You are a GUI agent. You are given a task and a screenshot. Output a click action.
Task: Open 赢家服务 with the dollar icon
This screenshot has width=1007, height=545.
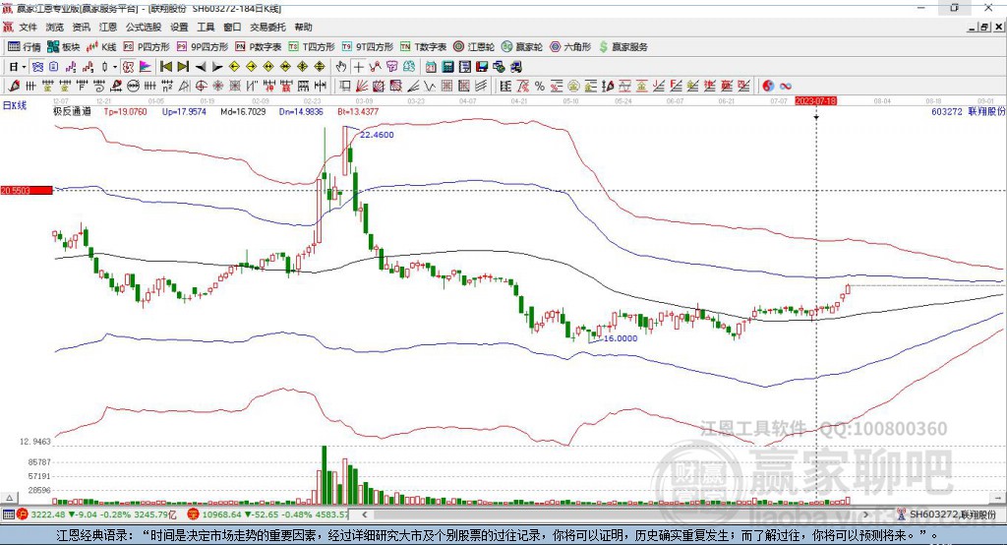tap(622, 47)
